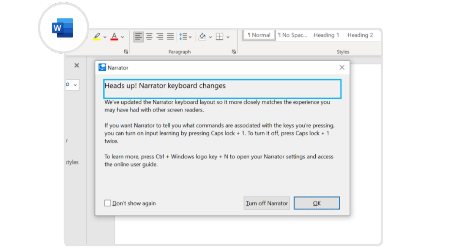Open the Paragraph settings dialog launcher
460x248 pixels.
(234, 52)
